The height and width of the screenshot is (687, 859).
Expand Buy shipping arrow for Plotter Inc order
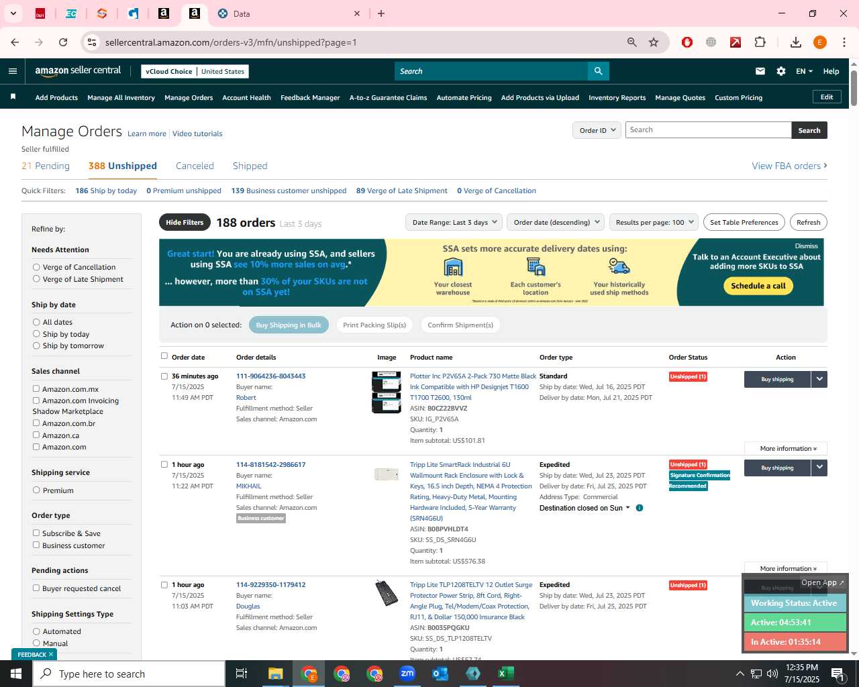coord(819,379)
